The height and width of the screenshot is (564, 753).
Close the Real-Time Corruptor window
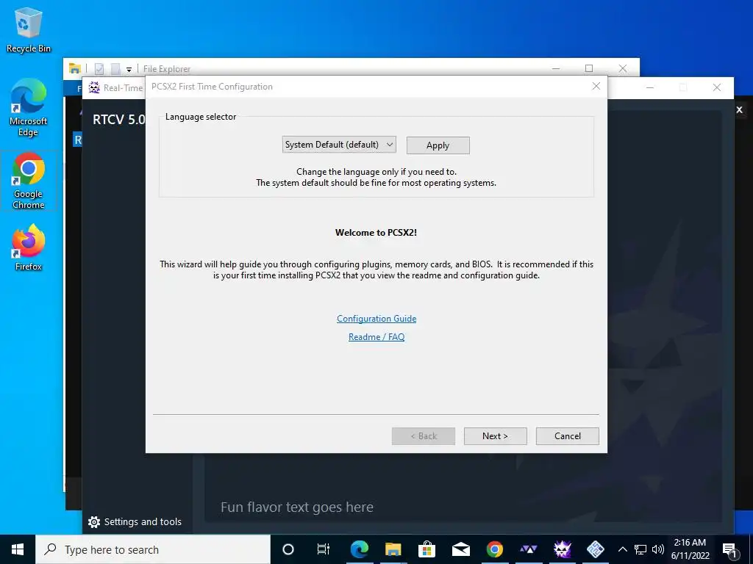click(716, 88)
